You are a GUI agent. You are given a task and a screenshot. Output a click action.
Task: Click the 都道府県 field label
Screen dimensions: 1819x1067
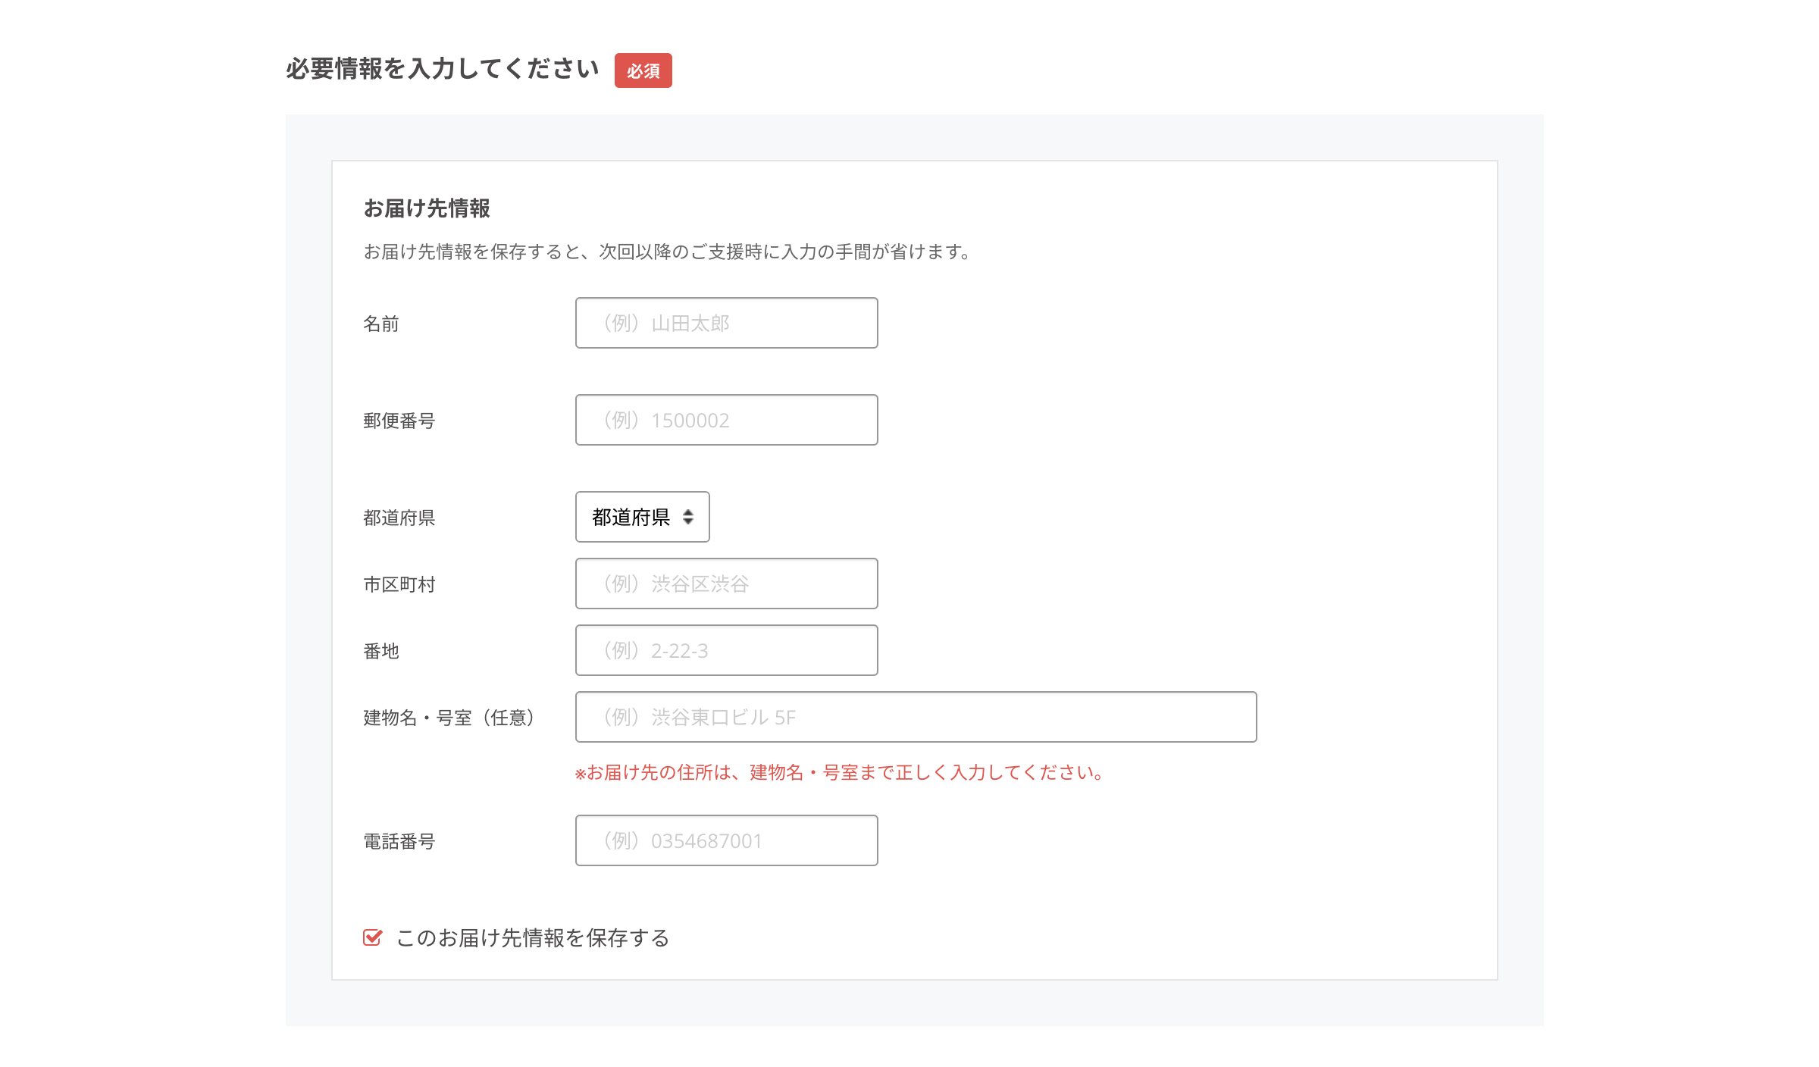(399, 518)
